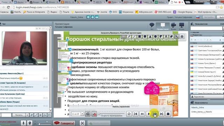Toggle the red pen annotation button
The width and height of the screenshot is (224, 126).
94,114
